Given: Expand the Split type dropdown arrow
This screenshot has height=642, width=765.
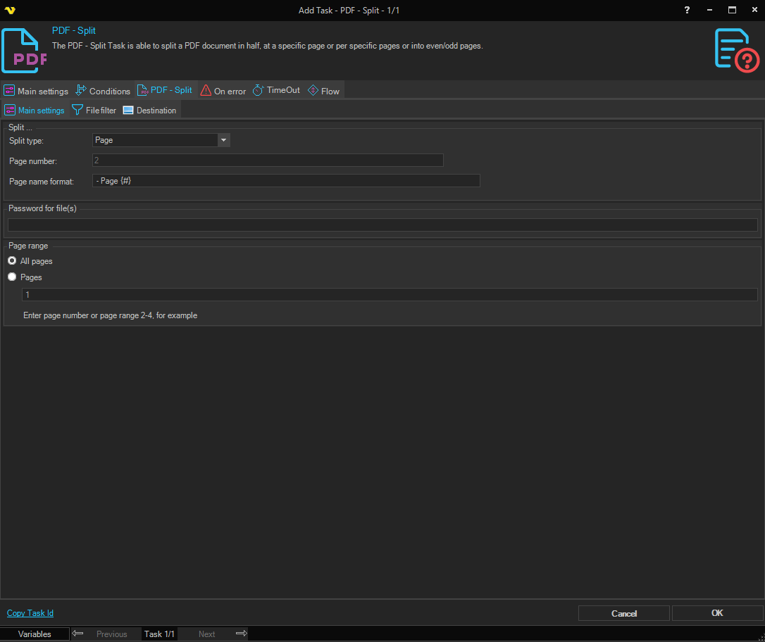Looking at the screenshot, I should tap(223, 140).
